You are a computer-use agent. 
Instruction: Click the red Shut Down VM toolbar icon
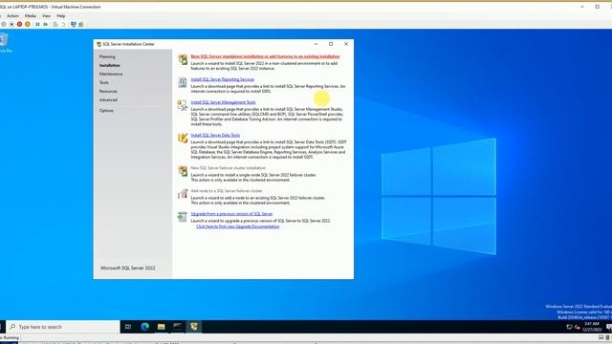pos(19,24)
